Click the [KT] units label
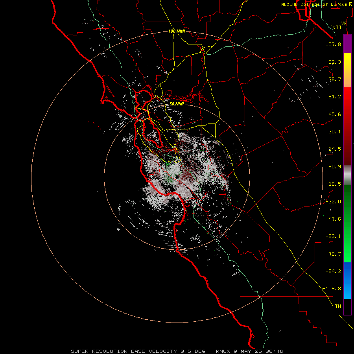Screen dimensions: 354x354 (x=336, y=27)
